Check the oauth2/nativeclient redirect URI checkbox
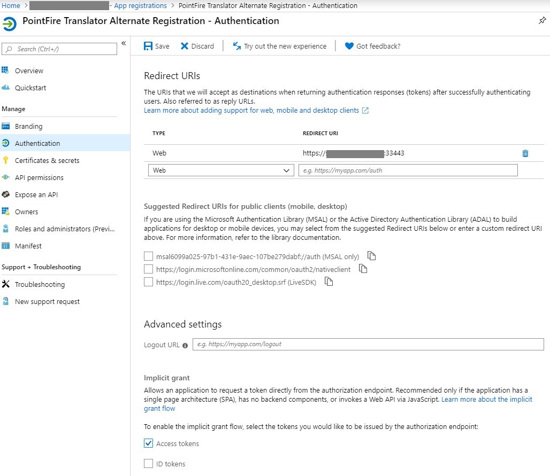This screenshot has width=550, height=476. (x=148, y=269)
